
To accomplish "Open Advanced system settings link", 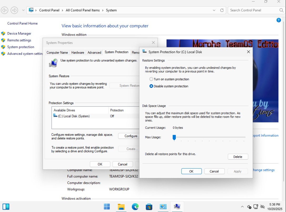I will click(x=25, y=54).
